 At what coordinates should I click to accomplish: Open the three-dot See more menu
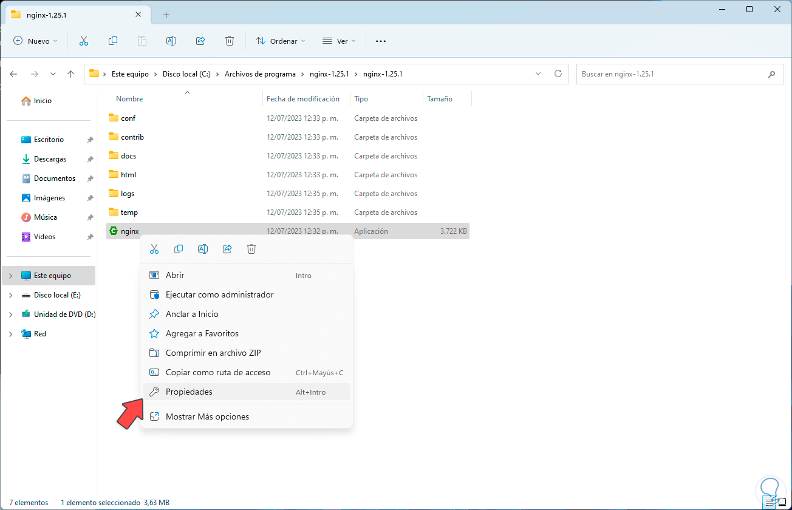(x=381, y=41)
